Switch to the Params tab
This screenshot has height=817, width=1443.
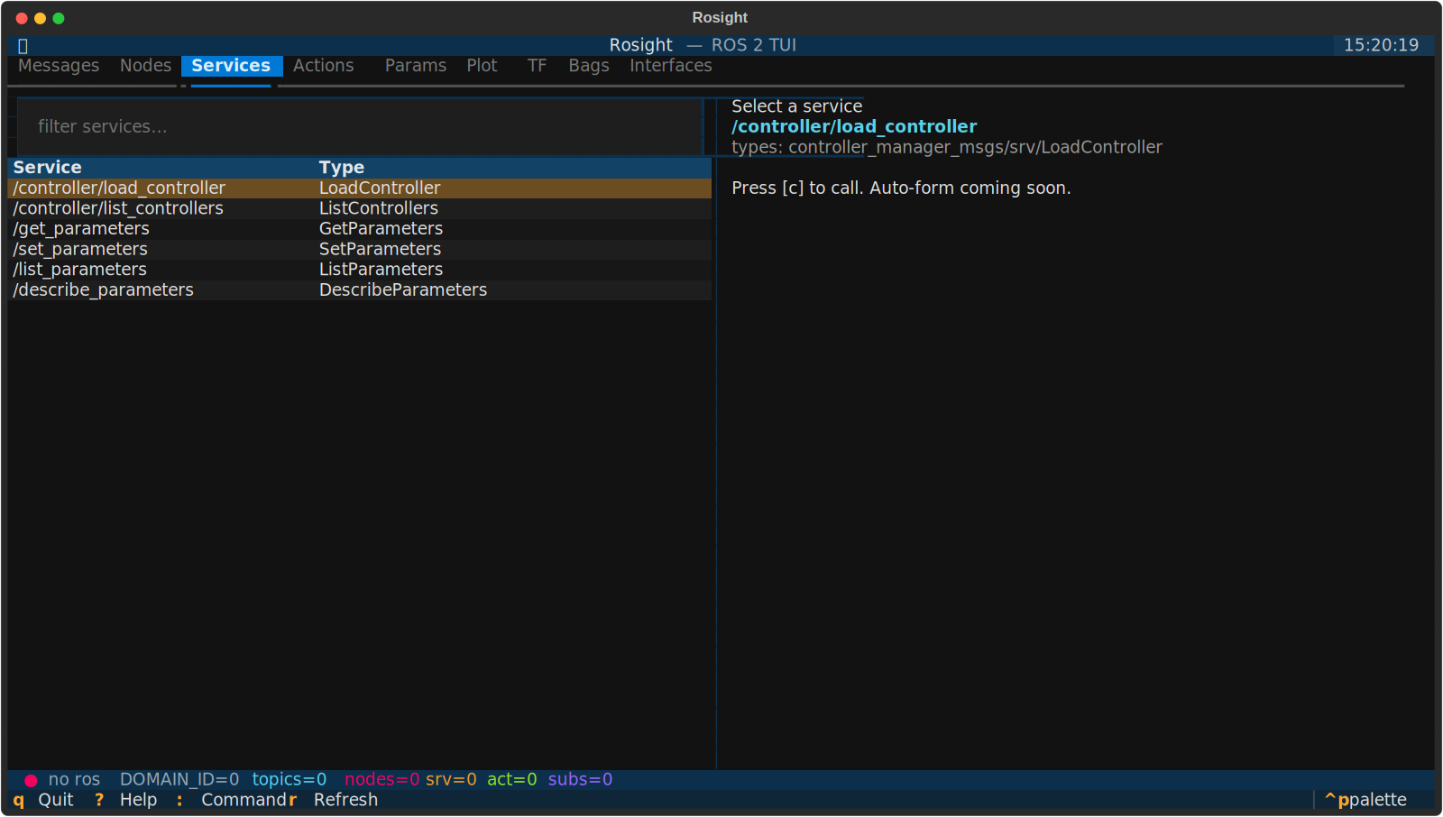coord(416,66)
